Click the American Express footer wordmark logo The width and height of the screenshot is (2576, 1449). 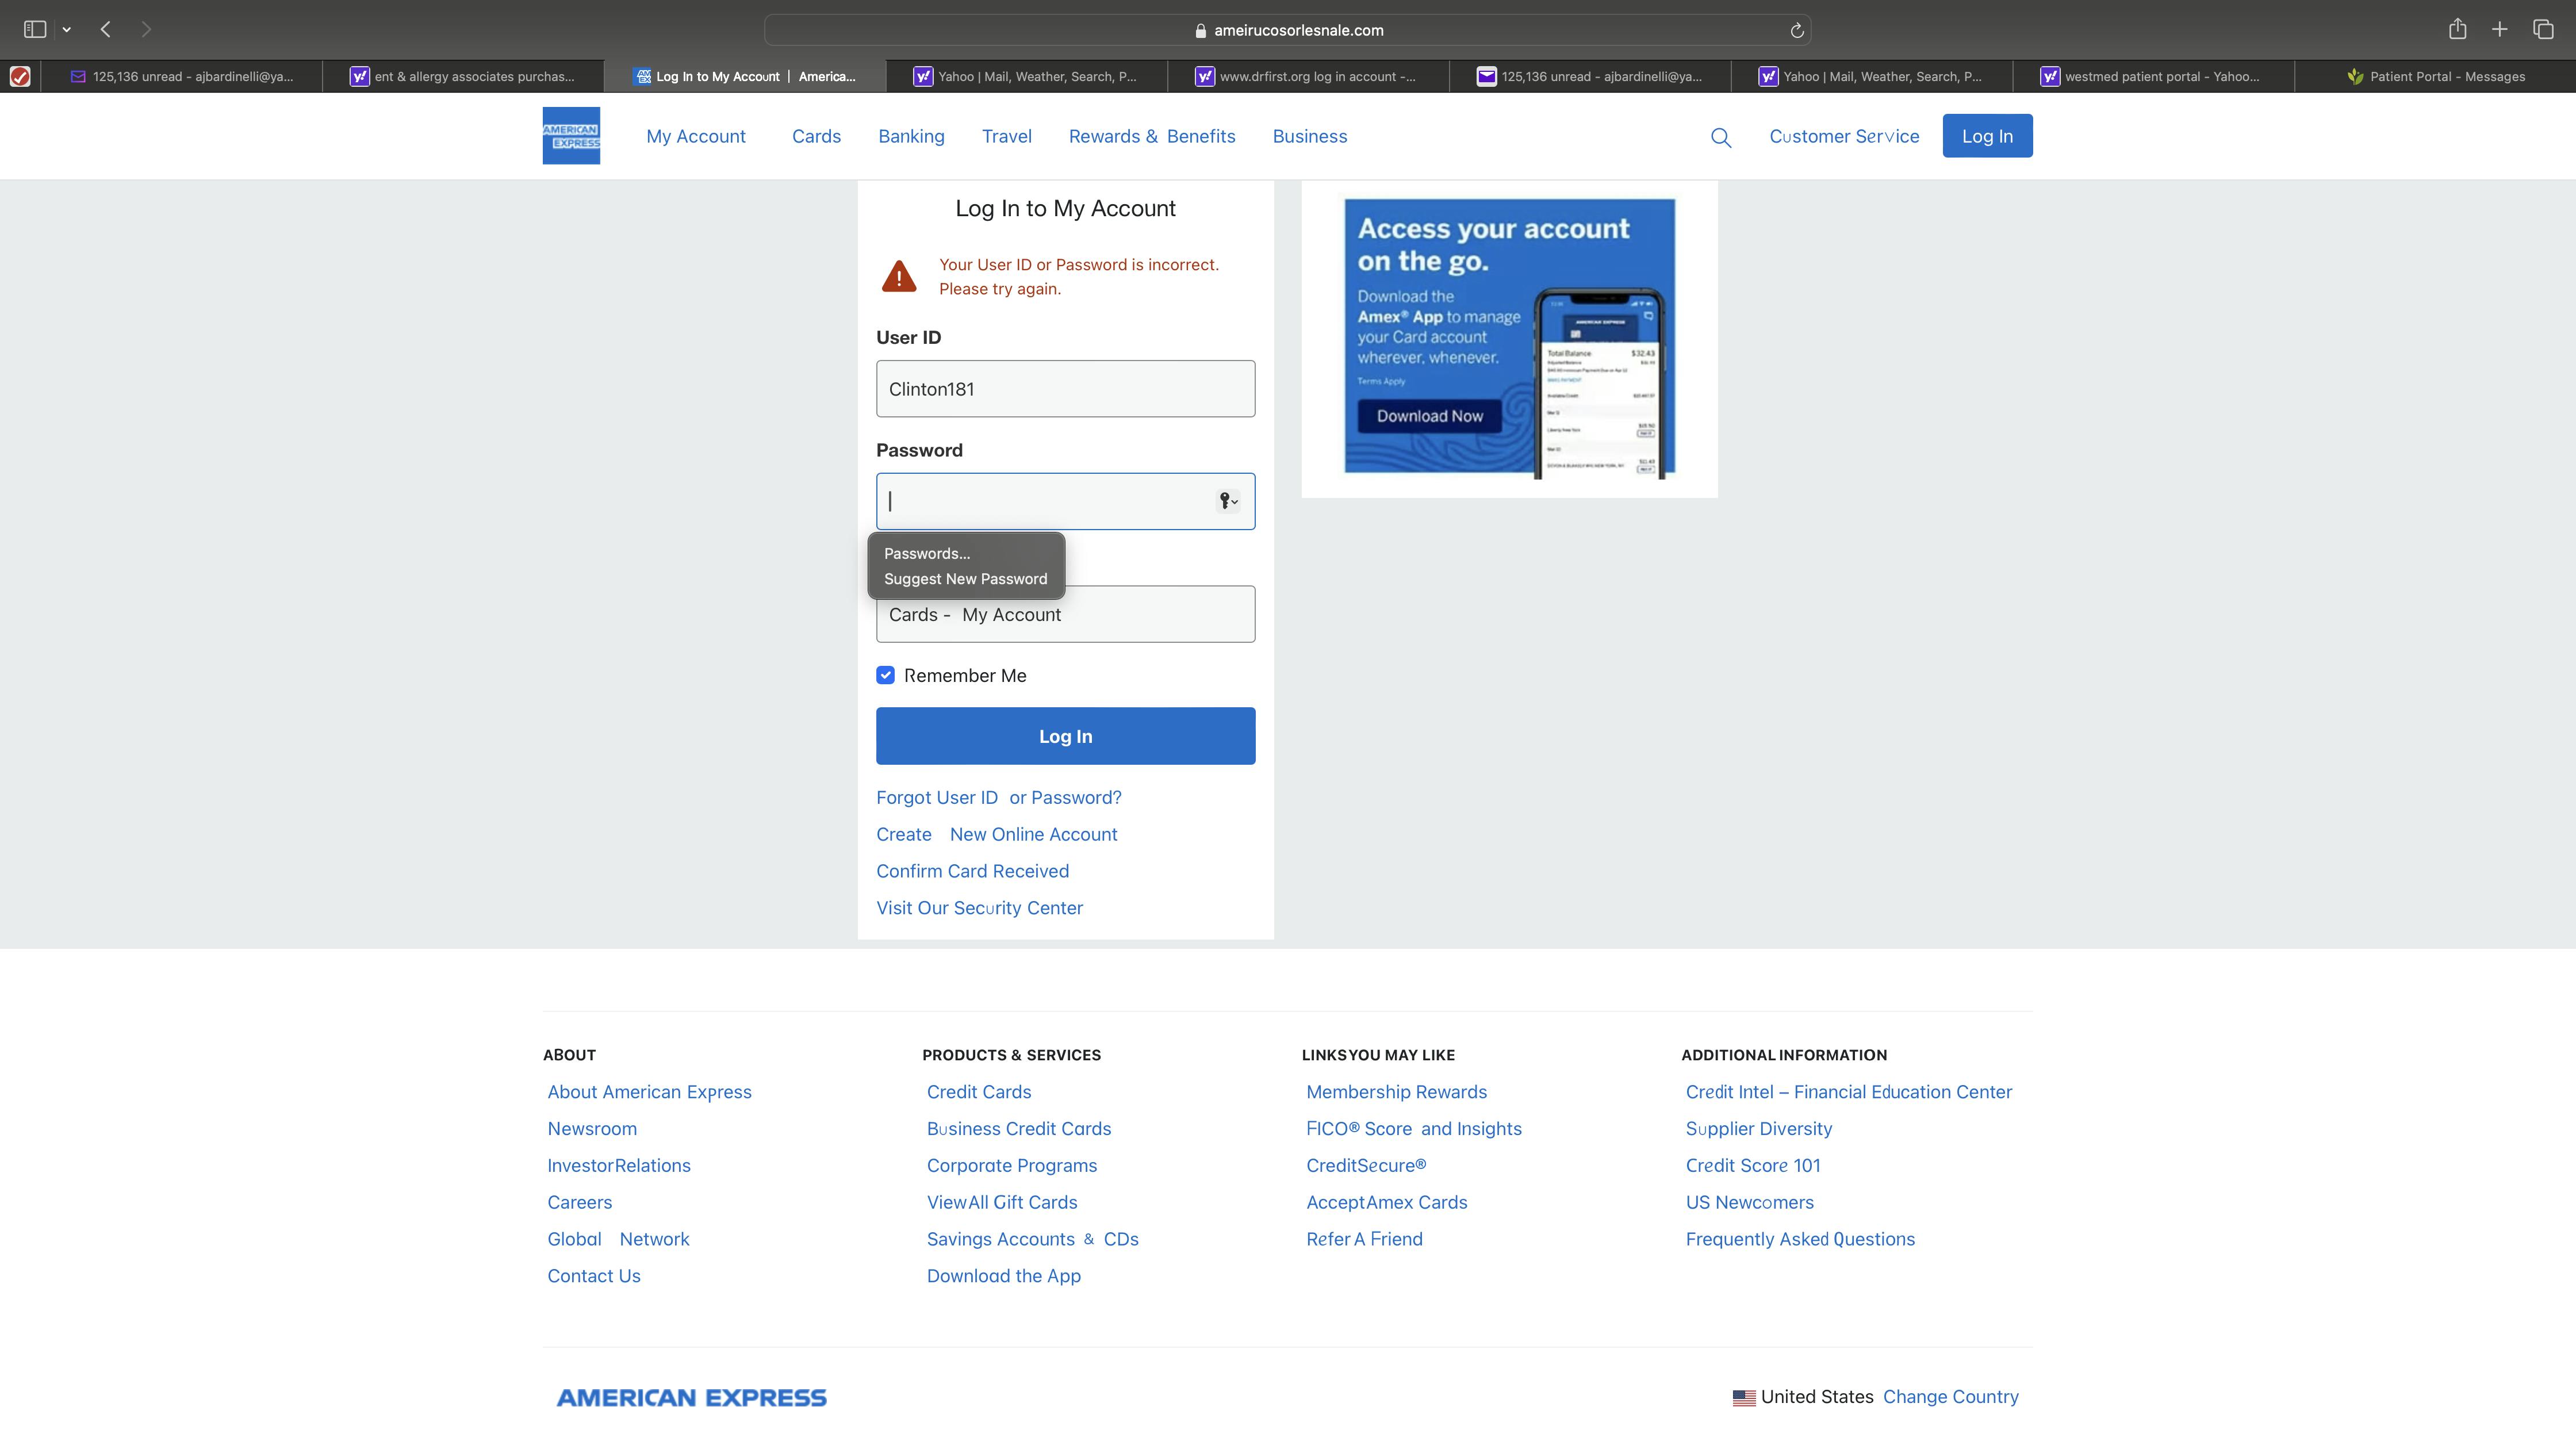[691, 1398]
